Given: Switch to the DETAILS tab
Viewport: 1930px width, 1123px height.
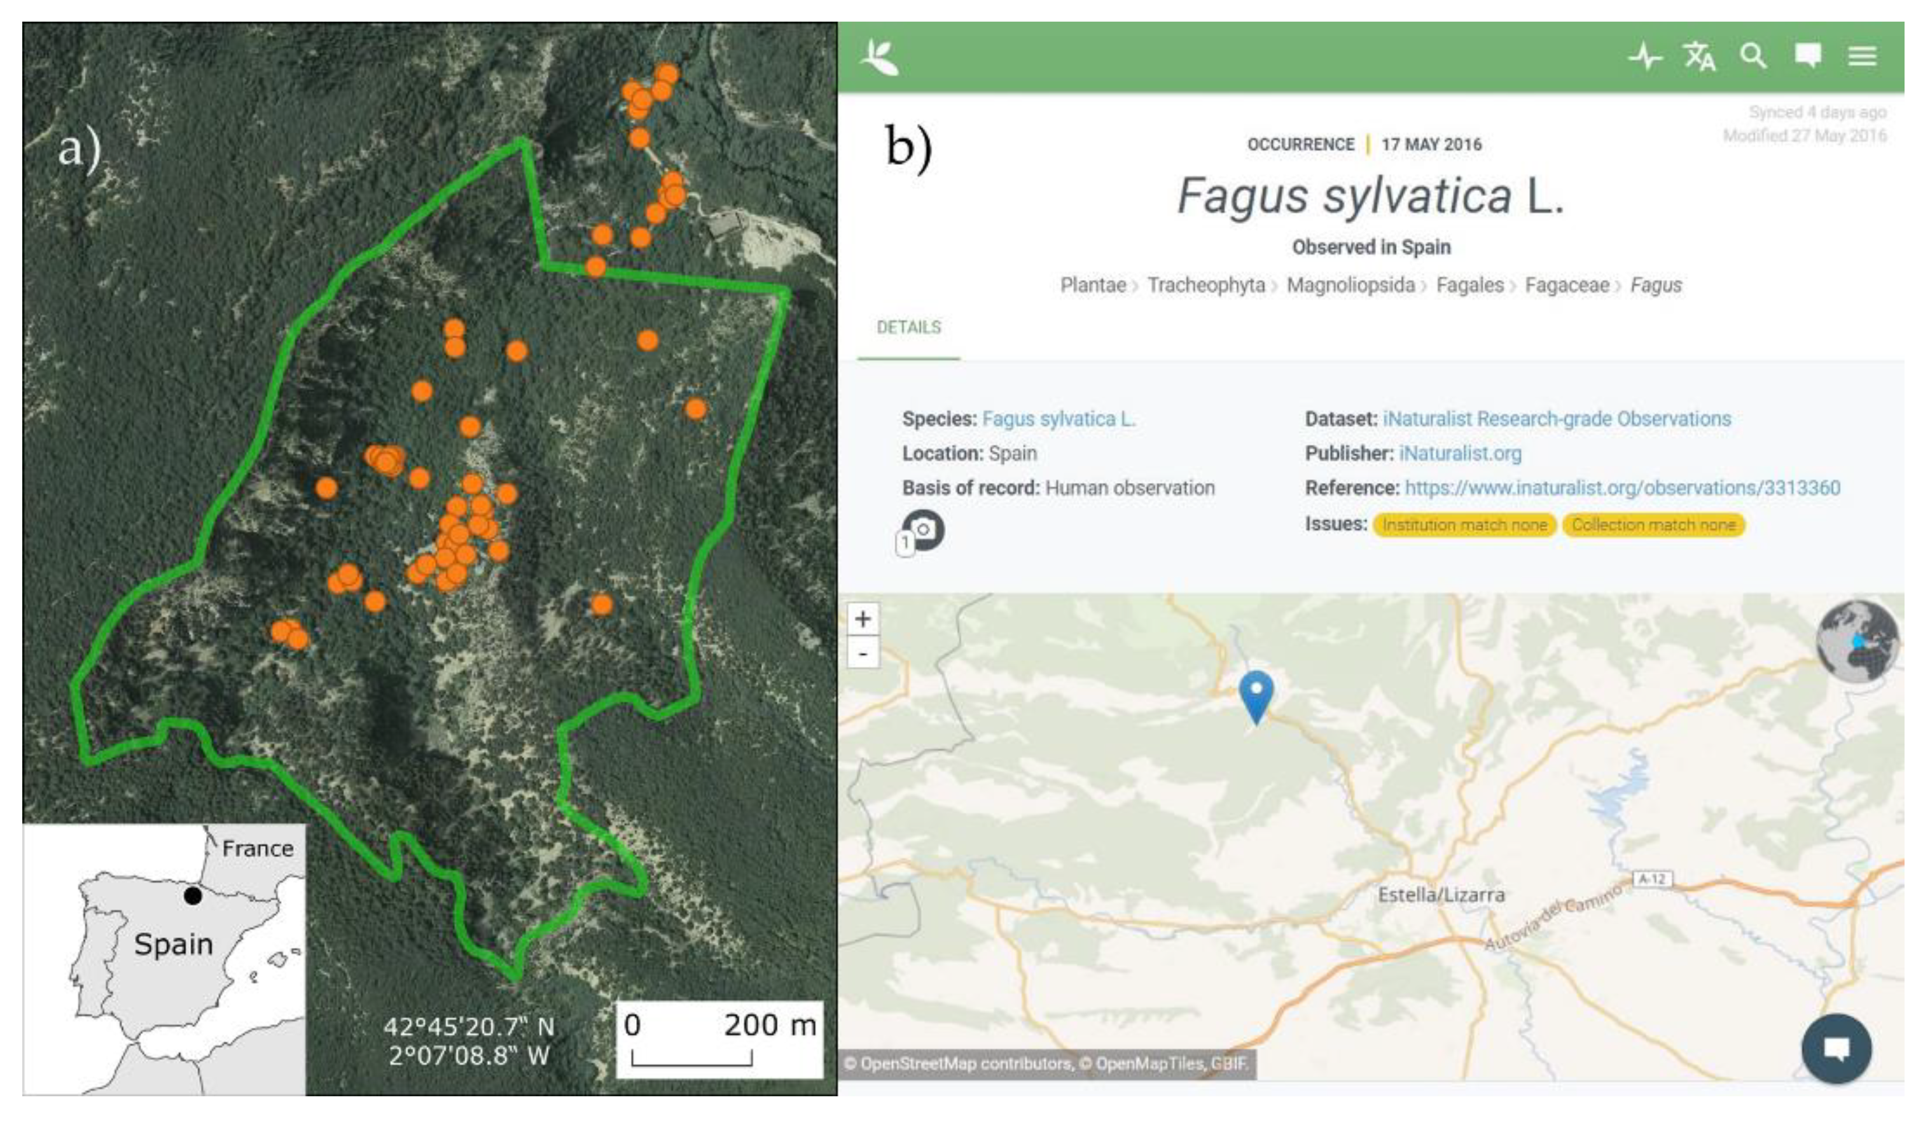Looking at the screenshot, I should pos(908,328).
